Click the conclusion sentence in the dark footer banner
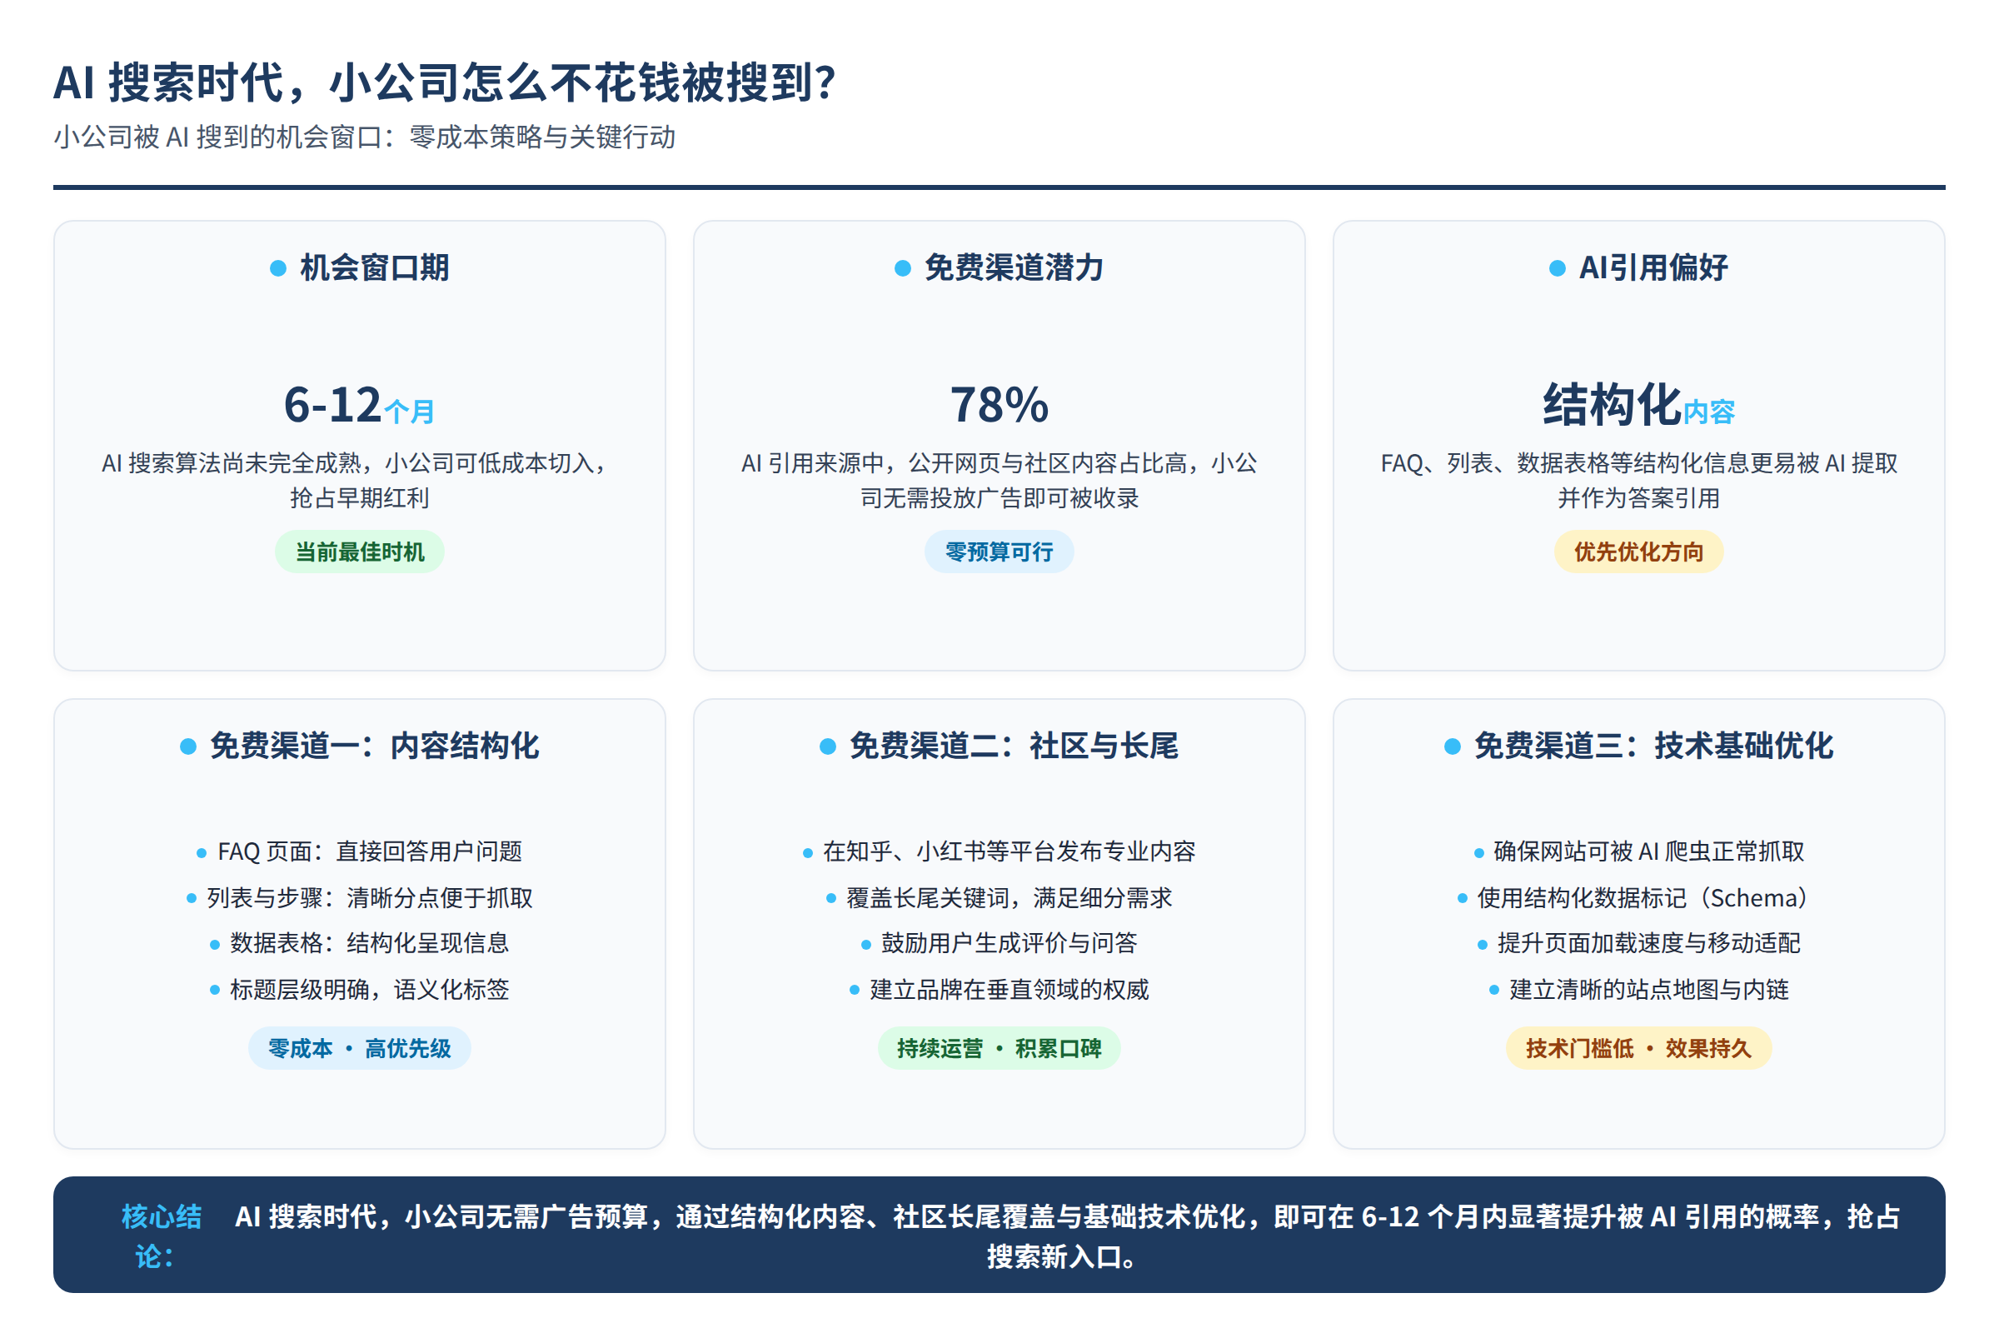1999x1333 pixels. 1067,1236
